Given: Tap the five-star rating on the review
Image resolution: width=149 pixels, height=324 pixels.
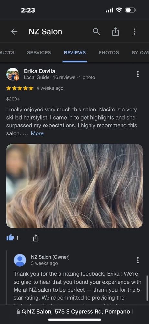Looking at the screenshot, I should (x=20, y=88).
